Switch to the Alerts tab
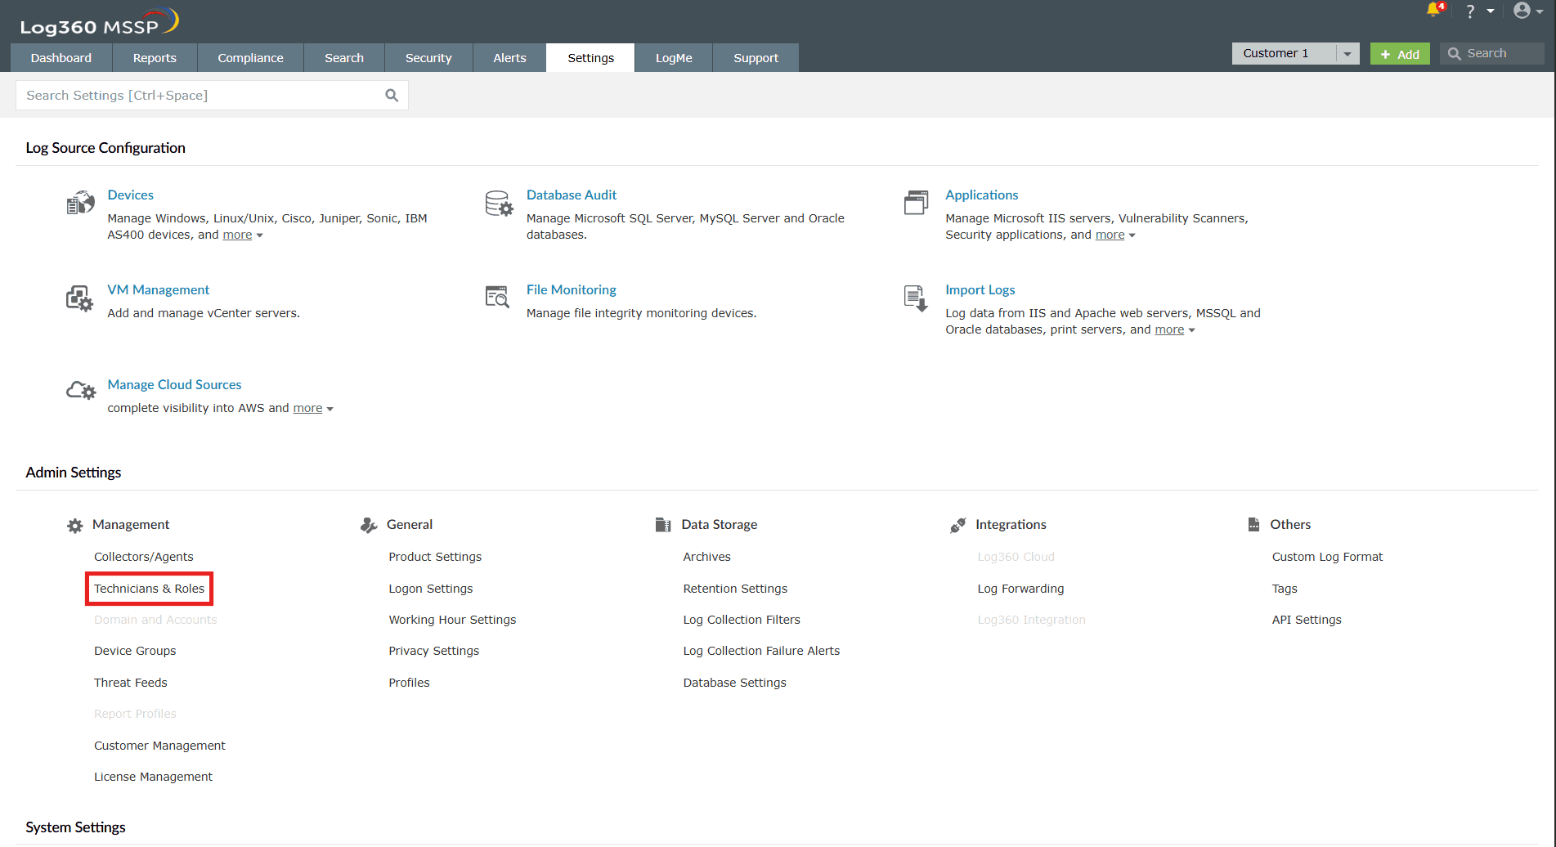 pyautogui.click(x=509, y=58)
